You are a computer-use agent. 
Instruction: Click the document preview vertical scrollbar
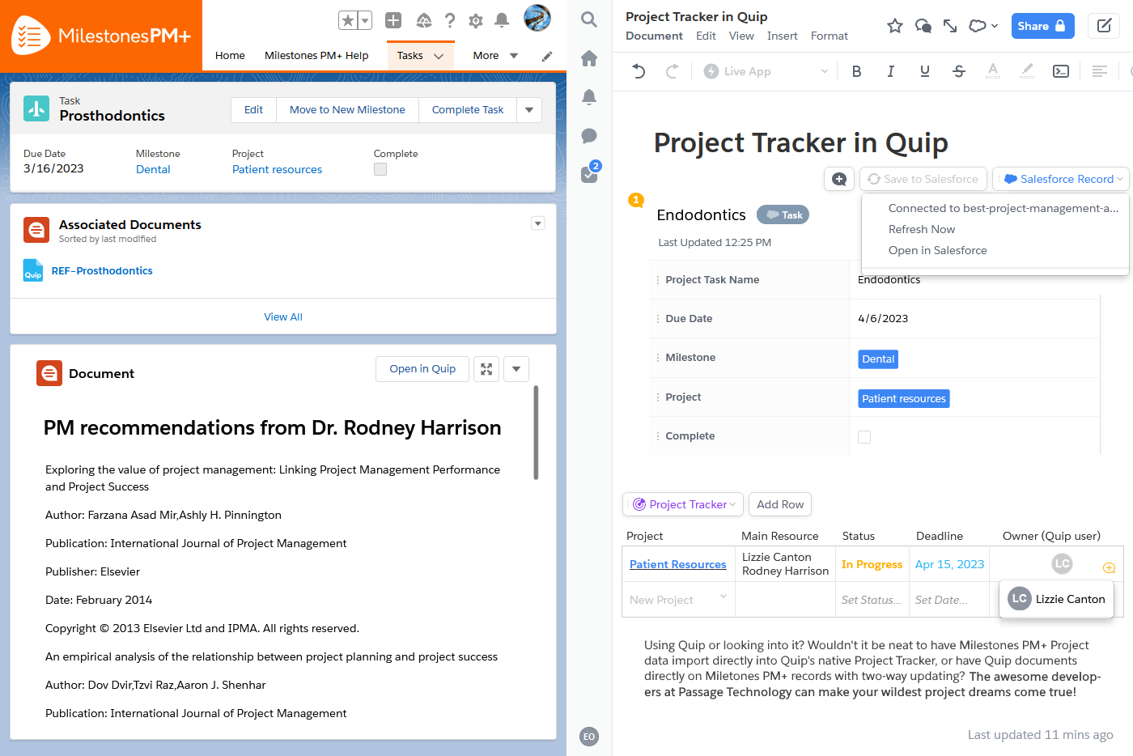tap(536, 432)
